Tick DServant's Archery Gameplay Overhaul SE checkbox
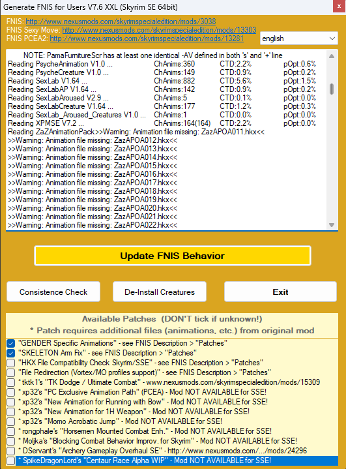 click(11, 451)
